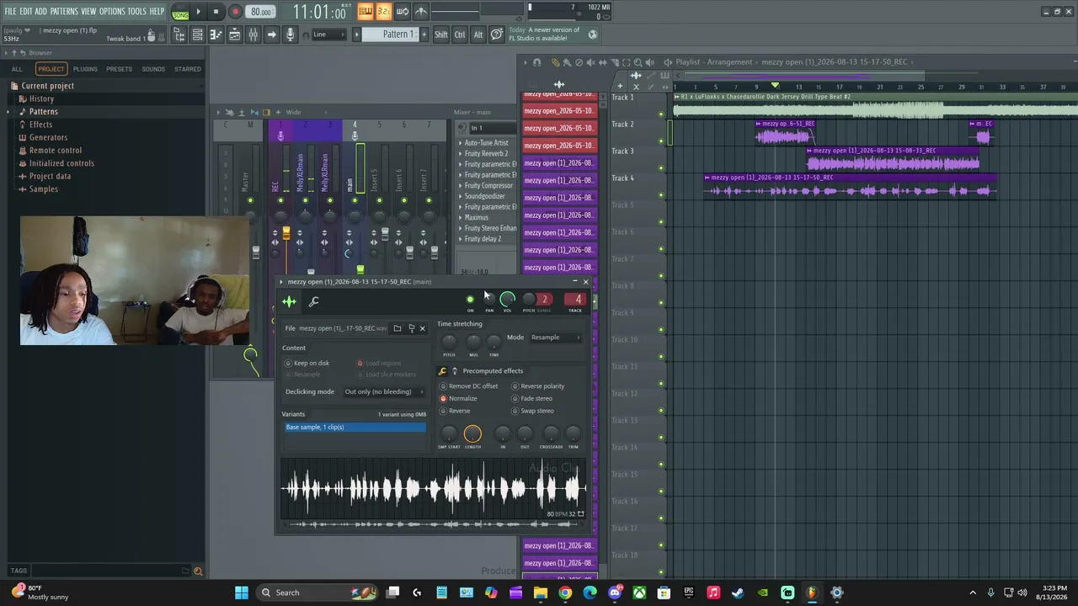
Task: Open the EDIT menu
Action: (26, 11)
